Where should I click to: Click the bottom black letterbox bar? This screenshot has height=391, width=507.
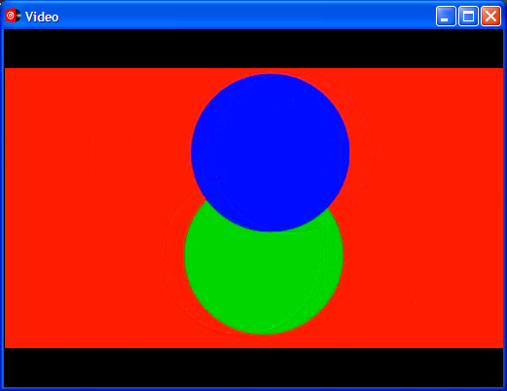click(x=254, y=368)
